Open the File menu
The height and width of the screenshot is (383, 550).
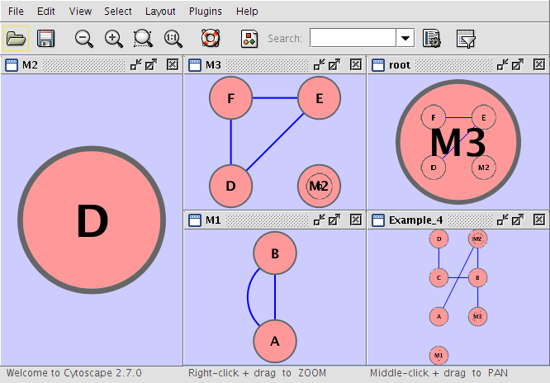16,12
